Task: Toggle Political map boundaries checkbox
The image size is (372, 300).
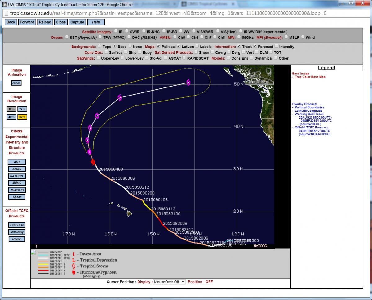Action: 158,46
